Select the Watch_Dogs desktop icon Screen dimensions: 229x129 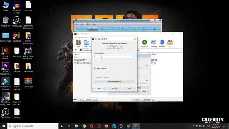tap(17, 21)
